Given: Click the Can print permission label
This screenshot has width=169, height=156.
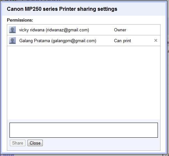Looking at the screenshot, I should tap(123, 41).
